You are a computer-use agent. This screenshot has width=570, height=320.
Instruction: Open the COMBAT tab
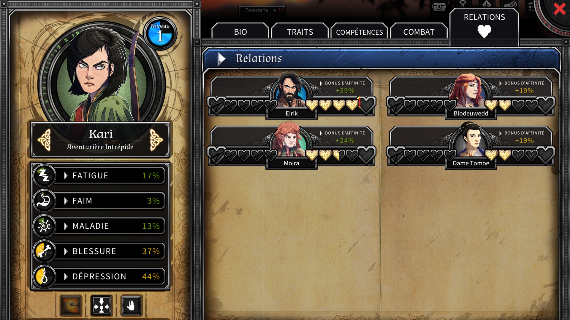[x=419, y=32]
